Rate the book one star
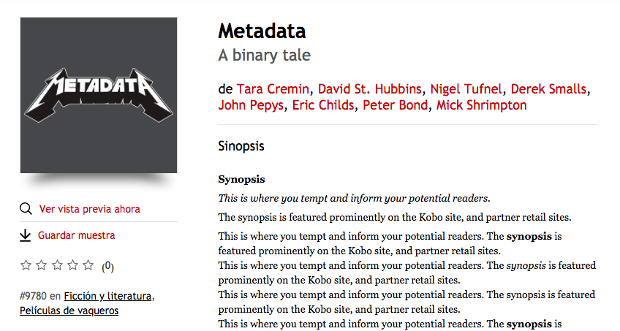 26,265
